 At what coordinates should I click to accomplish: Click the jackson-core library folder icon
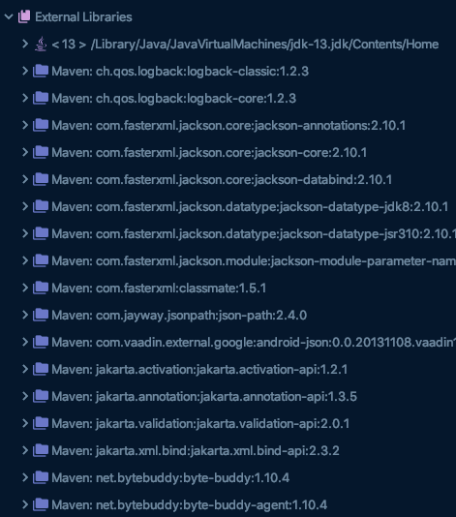(x=41, y=152)
